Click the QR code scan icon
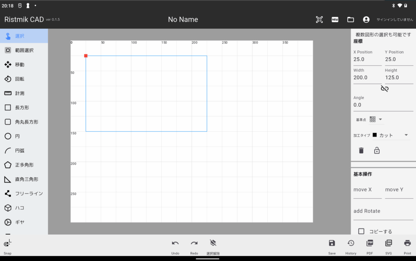Viewport: 416px width, 261px height. point(319,20)
